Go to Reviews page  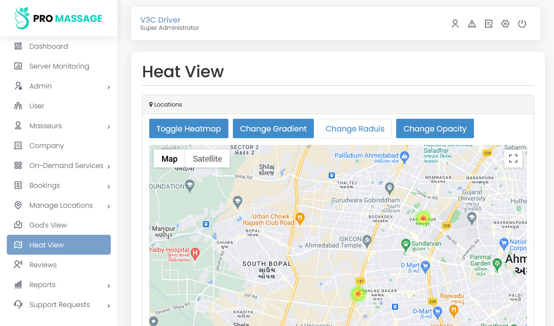pos(59,265)
